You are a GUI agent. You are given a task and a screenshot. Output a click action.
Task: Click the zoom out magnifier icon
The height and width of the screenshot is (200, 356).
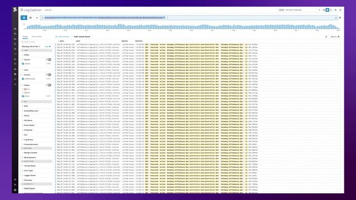[335, 10]
